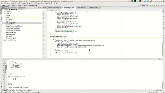165x93 pixels.
Task: Open Search Everywhere magnifier icon
Action: (x=164, y=5)
